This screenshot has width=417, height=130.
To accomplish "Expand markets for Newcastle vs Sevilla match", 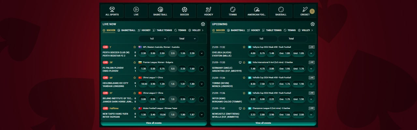I will [x=311, y=114].
